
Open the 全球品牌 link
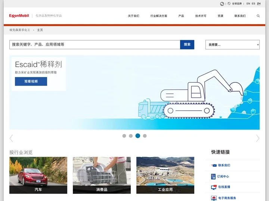pyautogui.click(x=237, y=4)
